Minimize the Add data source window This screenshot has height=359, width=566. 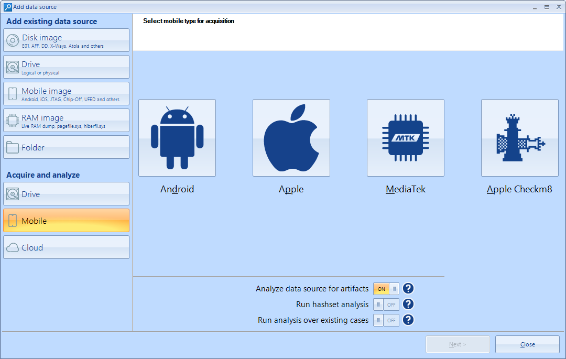coord(535,7)
